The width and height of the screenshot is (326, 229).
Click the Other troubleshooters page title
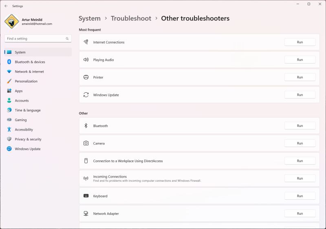195,18
